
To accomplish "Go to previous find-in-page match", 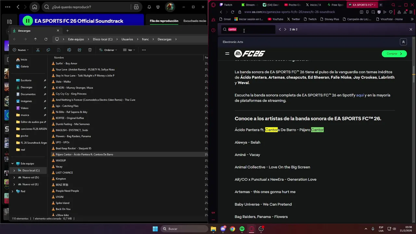I will (x=280, y=29).
